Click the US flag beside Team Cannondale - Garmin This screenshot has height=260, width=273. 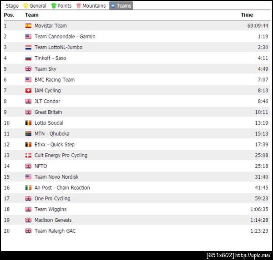(x=28, y=36)
